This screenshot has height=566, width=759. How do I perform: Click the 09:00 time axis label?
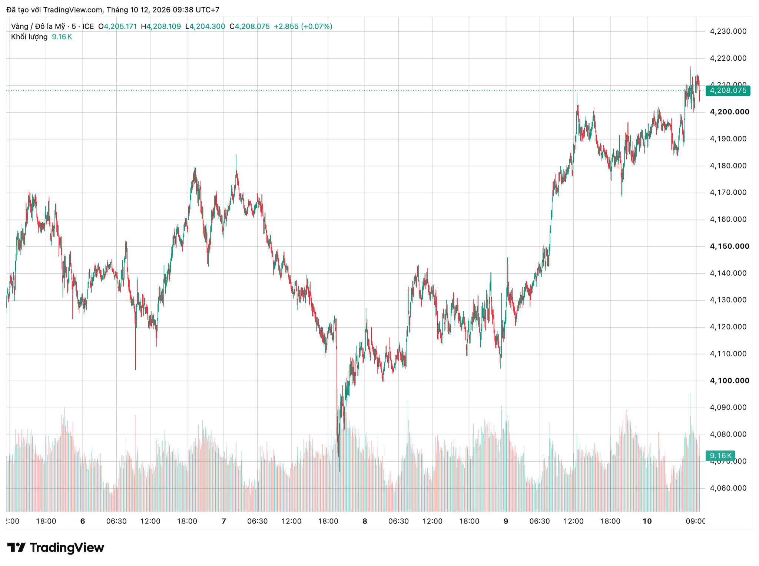[695, 521]
